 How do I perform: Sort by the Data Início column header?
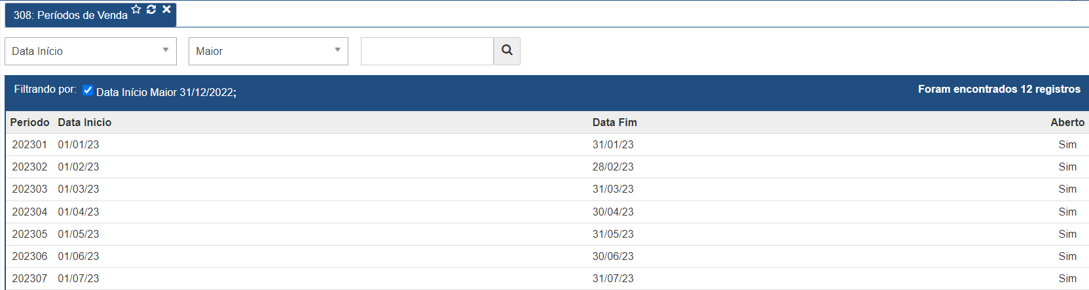coord(84,122)
